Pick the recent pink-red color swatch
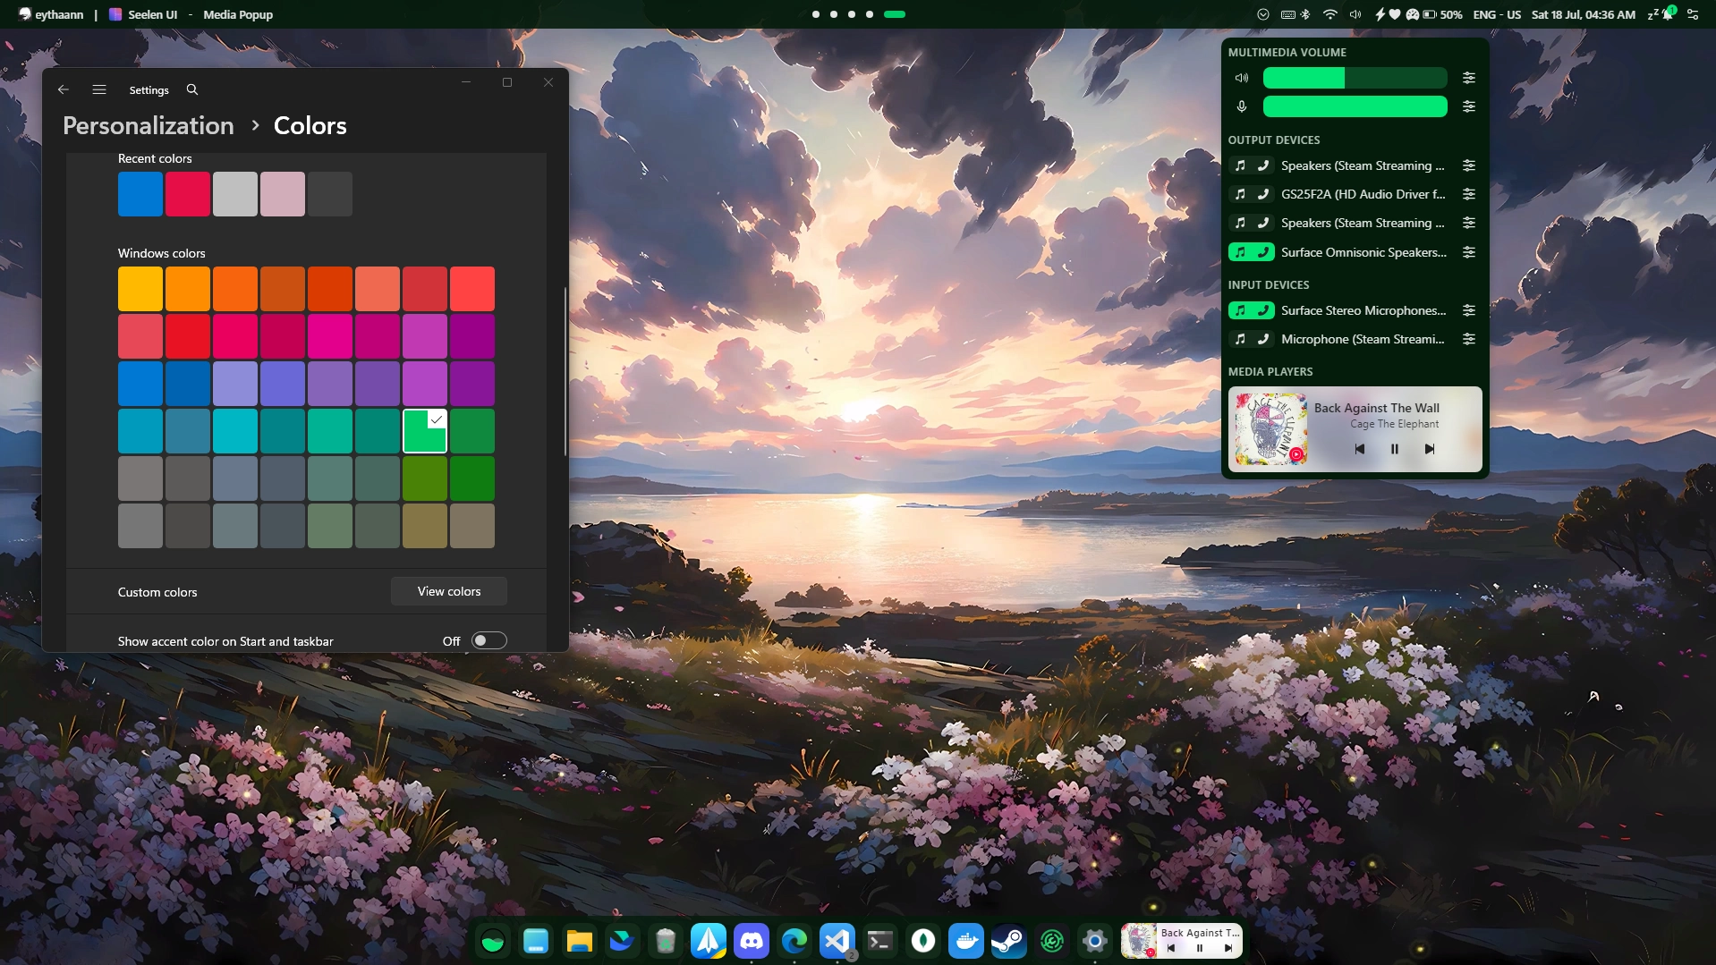Screen dimensions: 1716x965 tap(188, 194)
